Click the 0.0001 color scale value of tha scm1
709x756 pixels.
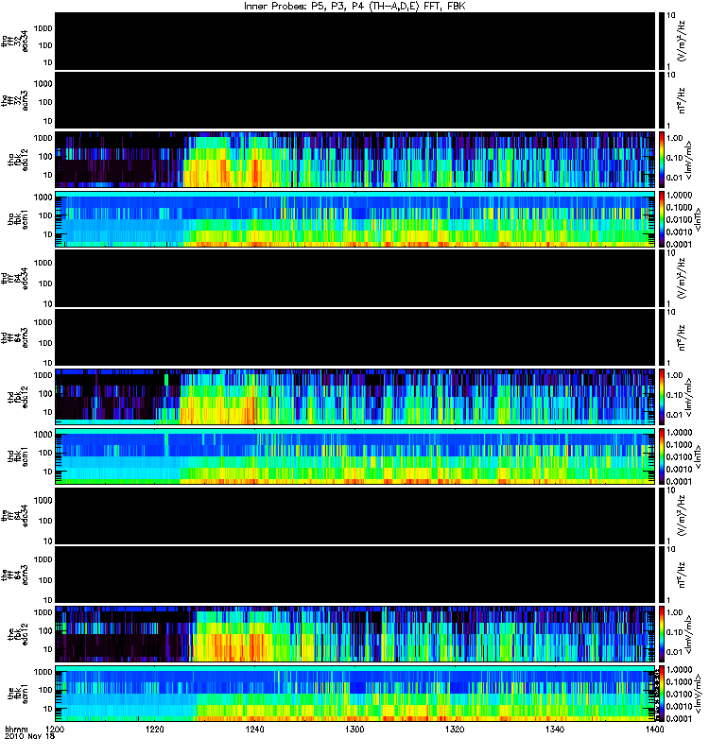coord(679,245)
